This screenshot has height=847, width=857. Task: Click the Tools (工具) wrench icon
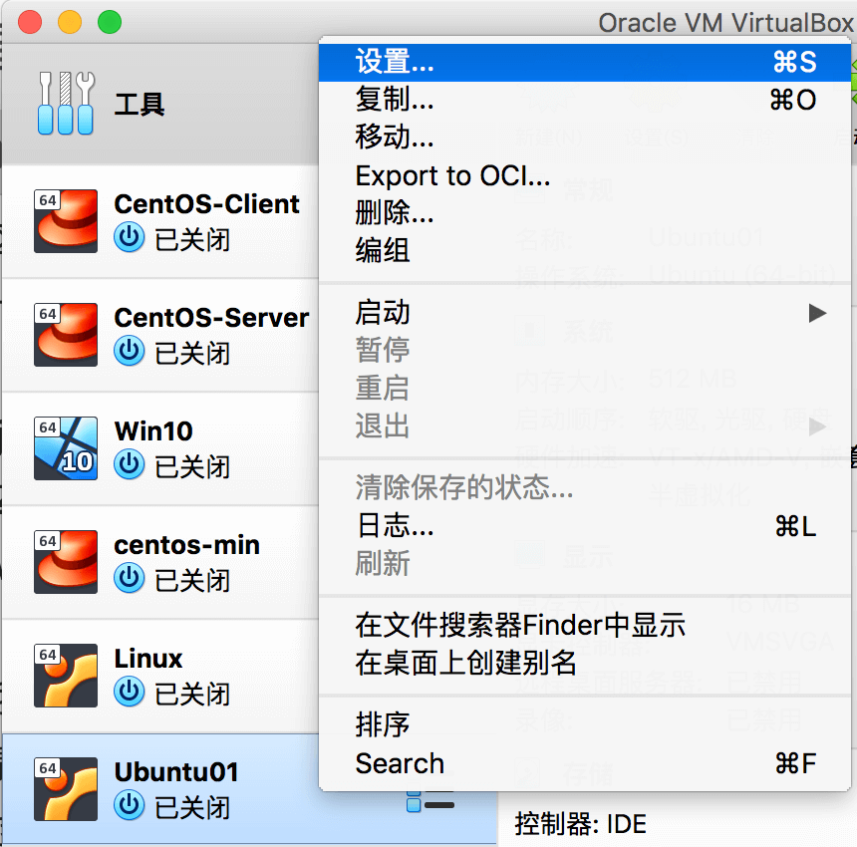click(66, 104)
